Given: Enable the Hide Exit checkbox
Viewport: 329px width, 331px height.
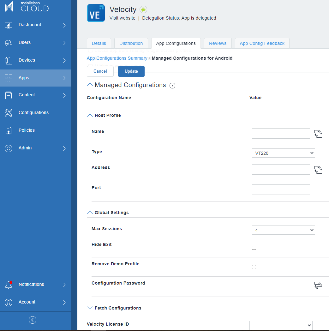Looking at the screenshot, I should 254,248.
